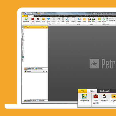Image resolution: width=116 pixels, height=116 pixels.
Task: Click Home tab in the enlarged callout
Action: (x=92, y=91)
